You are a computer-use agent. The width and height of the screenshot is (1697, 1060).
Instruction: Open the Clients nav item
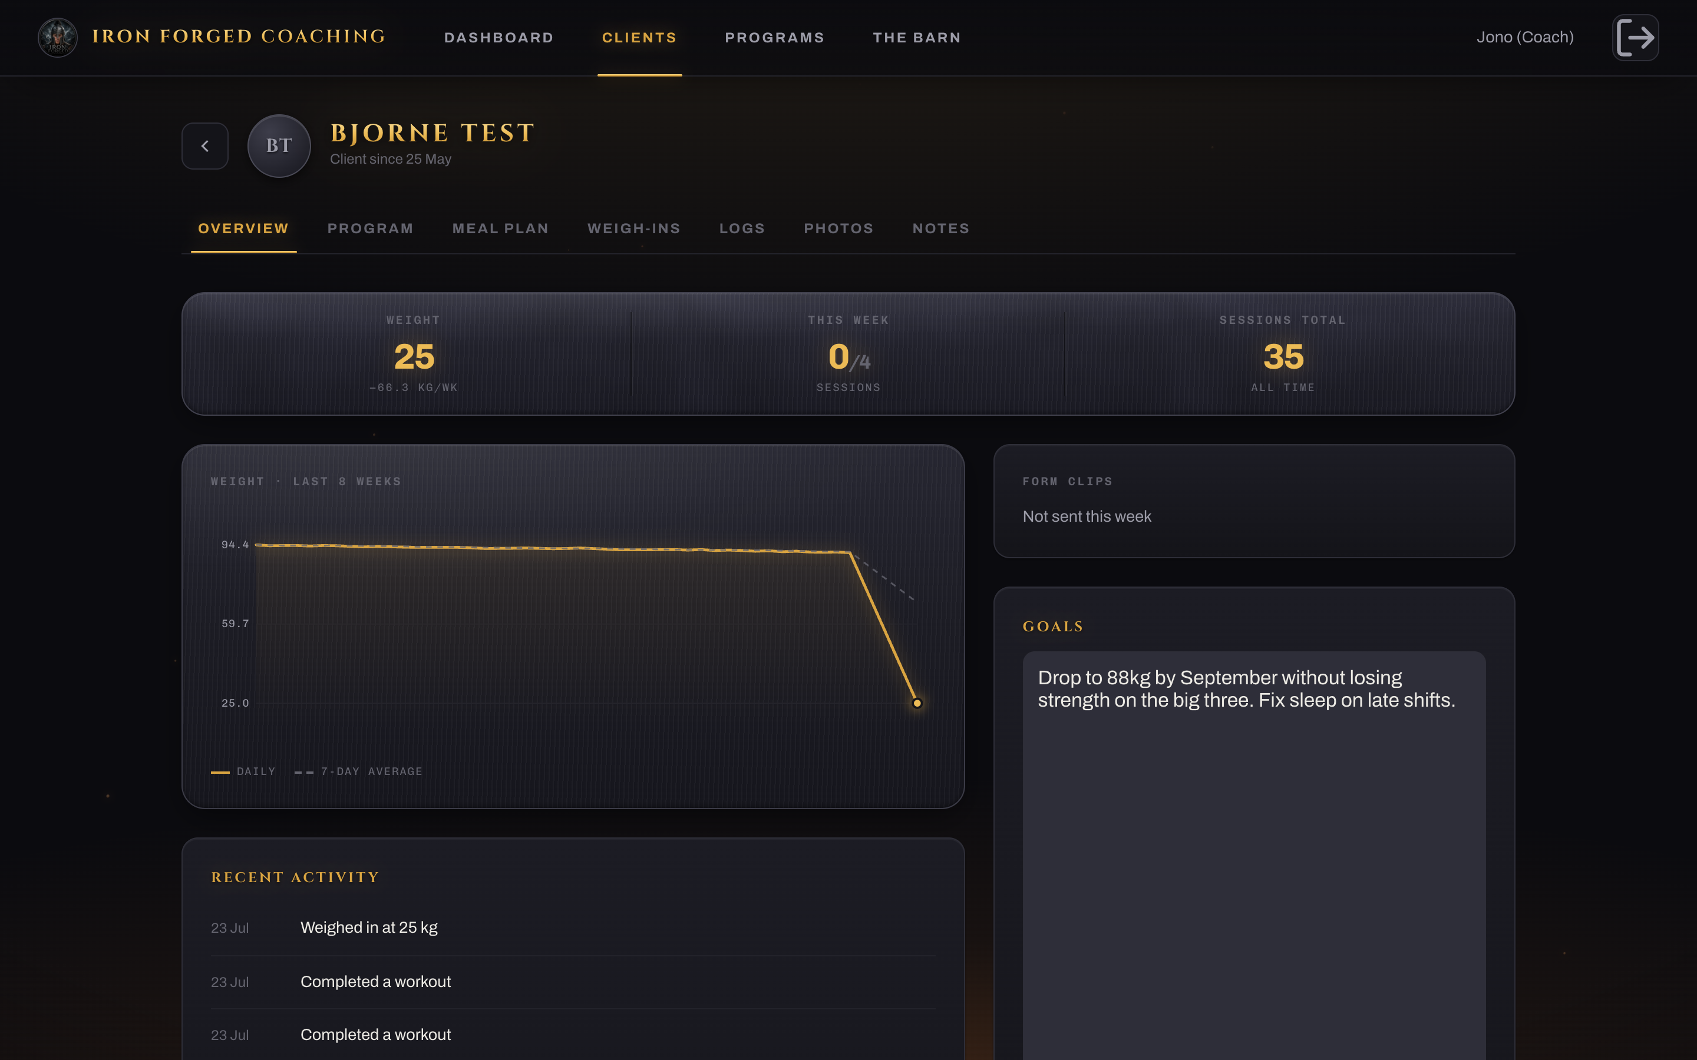pos(639,38)
